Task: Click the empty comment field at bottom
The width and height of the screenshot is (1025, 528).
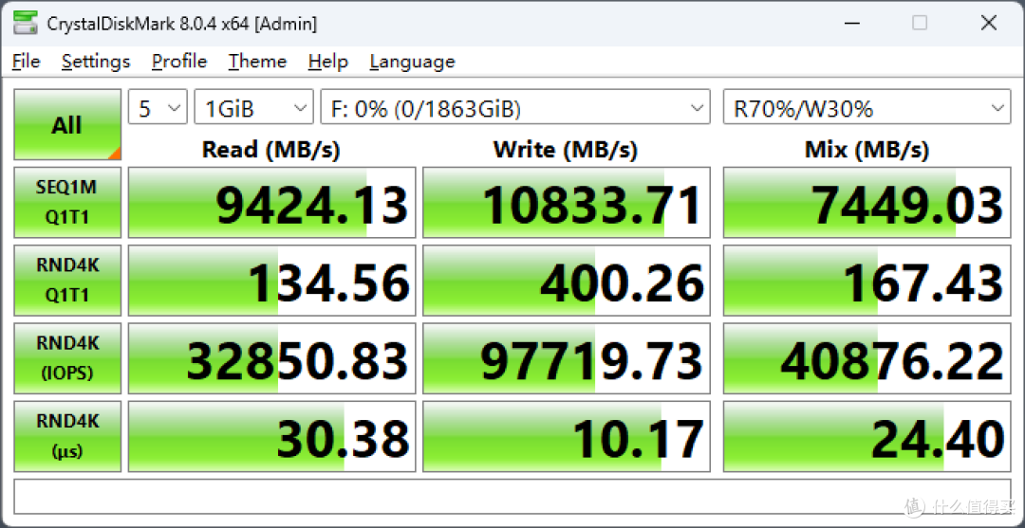Action: (x=512, y=498)
